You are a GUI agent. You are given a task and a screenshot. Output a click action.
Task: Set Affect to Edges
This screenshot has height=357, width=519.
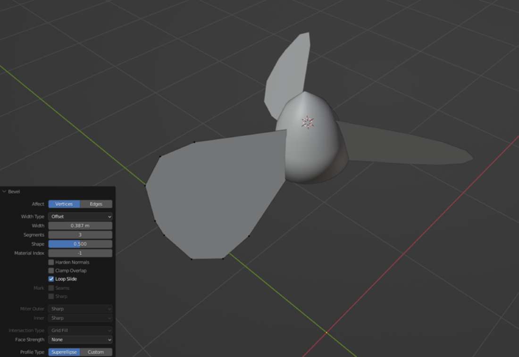tap(96, 204)
